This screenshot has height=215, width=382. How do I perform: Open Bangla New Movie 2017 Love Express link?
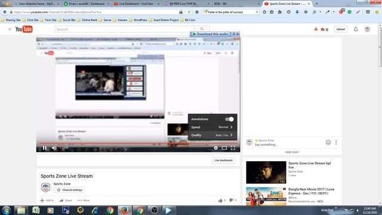pyautogui.click(x=311, y=191)
